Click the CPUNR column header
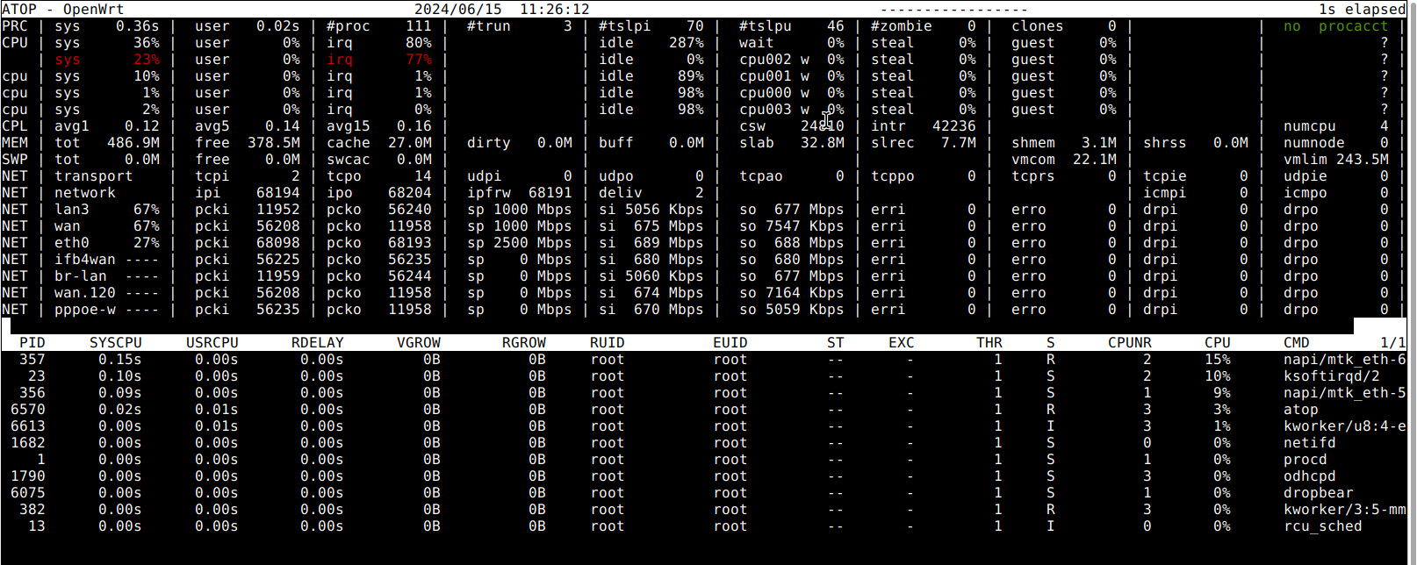The height and width of the screenshot is (565, 1417). pyautogui.click(x=1130, y=343)
